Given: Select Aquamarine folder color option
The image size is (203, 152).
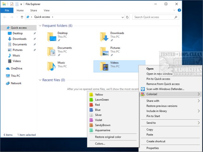Looking at the screenshot, I should click(103, 130).
